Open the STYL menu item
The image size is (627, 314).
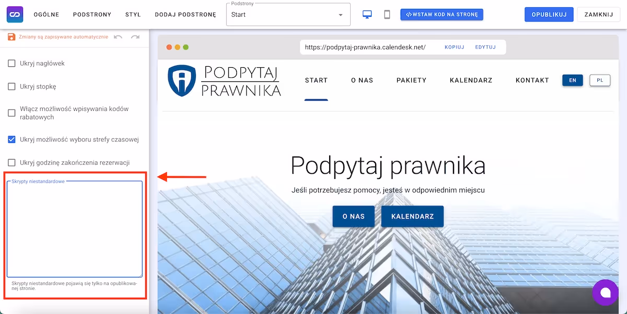pyautogui.click(x=133, y=15)
